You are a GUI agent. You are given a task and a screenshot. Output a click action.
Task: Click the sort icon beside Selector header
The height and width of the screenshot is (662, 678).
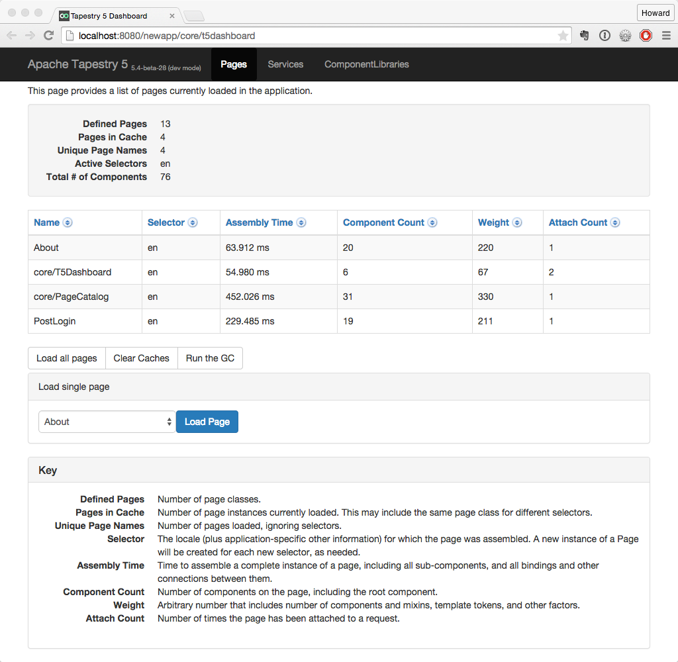[x=193, y=223]
